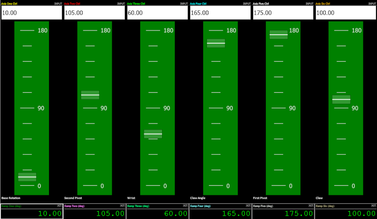Select the First Pivot slider handle
This screenshot has height=219, width=377.
(279, 35)
